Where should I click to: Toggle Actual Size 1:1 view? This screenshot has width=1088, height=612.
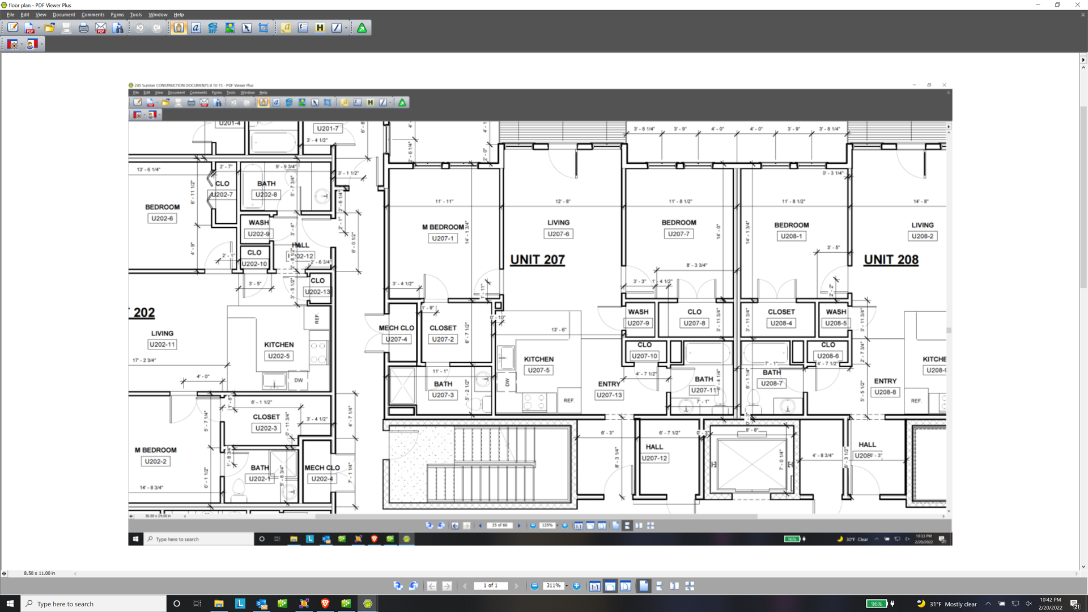[x=594, y=586]
